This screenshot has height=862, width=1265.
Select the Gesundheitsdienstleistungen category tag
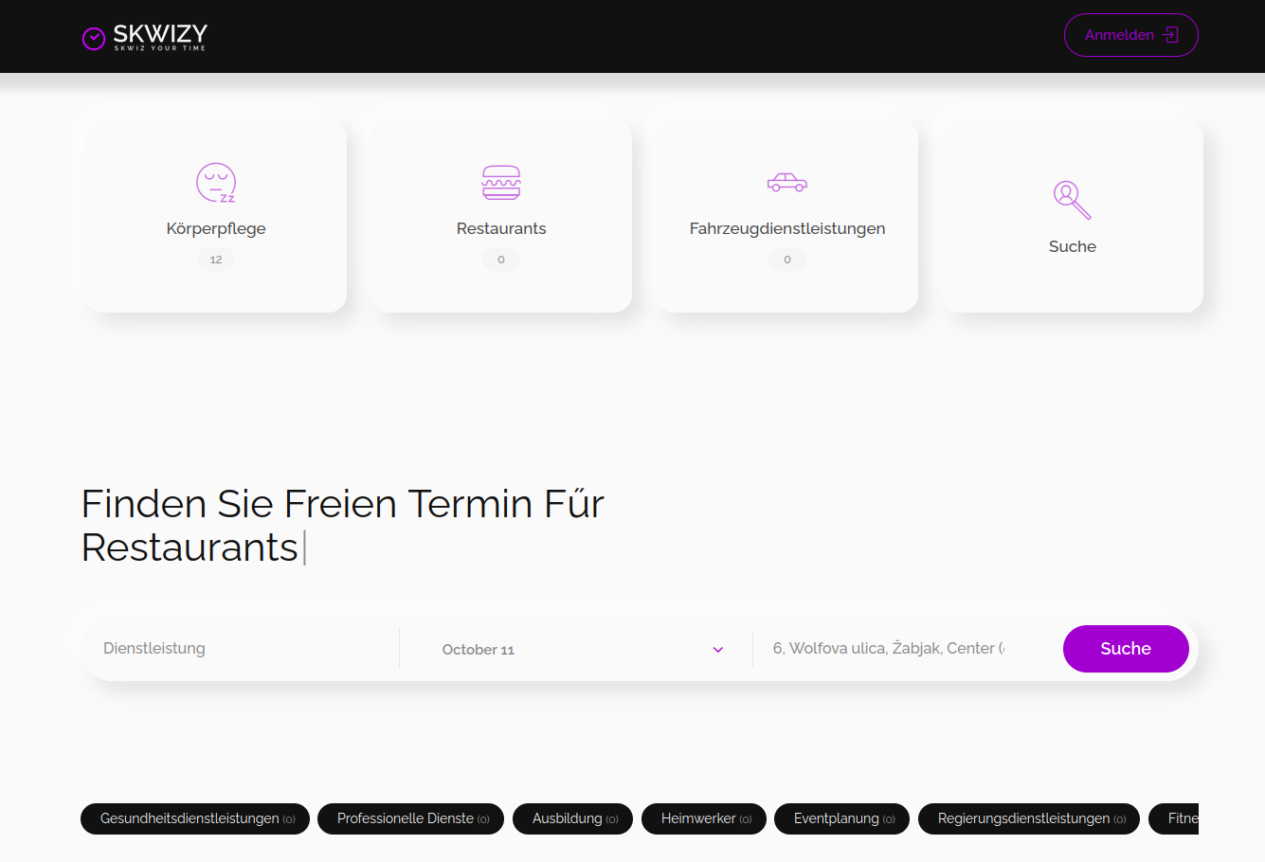(195, 818)
